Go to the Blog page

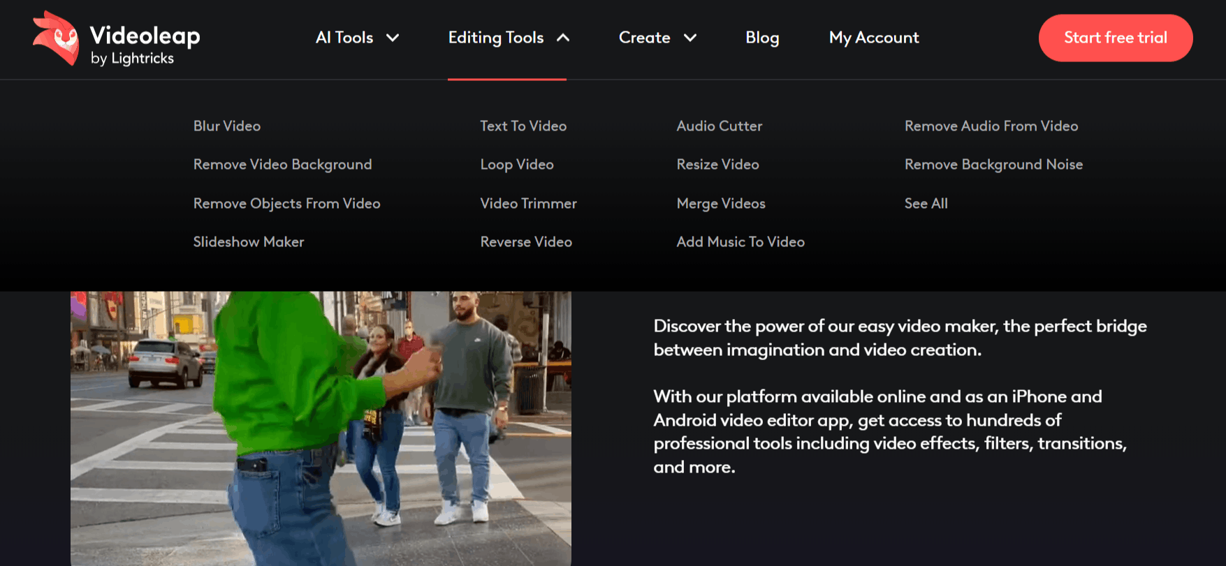(762, 38)
